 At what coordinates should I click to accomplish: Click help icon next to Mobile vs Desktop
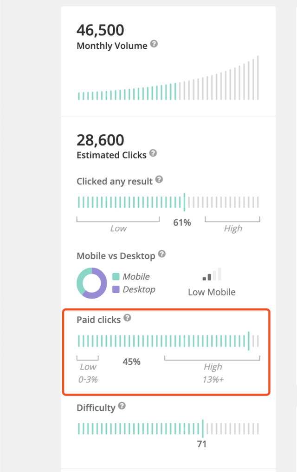click(162, 254)
